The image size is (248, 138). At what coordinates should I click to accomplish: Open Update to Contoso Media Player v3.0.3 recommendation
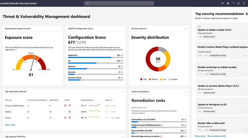[x=218, y=86]
